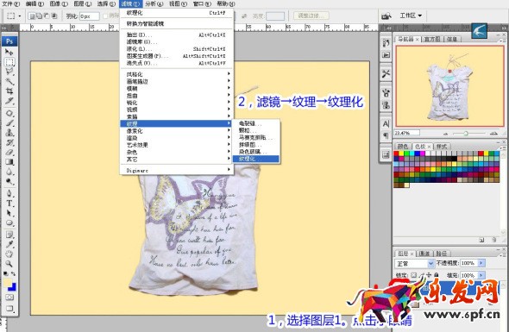
Task: Select the Notes tool
Action: click(9, 235)
